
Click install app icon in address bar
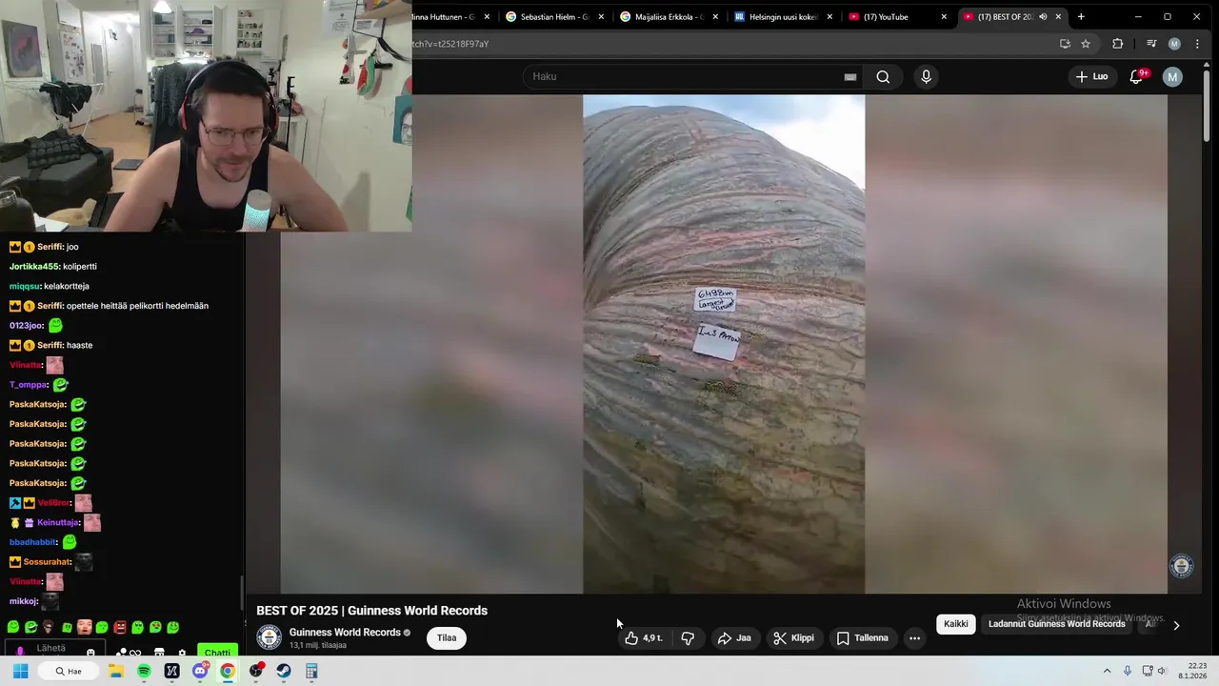tap(1065, 44)
